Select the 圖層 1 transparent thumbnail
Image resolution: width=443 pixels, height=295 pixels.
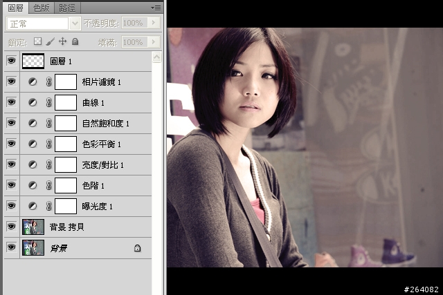[33, 61]
